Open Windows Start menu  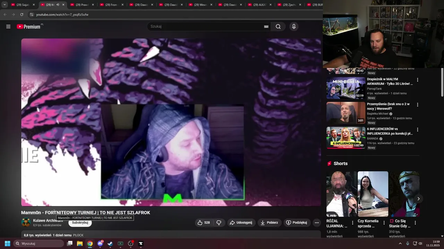tap(7, 243)
